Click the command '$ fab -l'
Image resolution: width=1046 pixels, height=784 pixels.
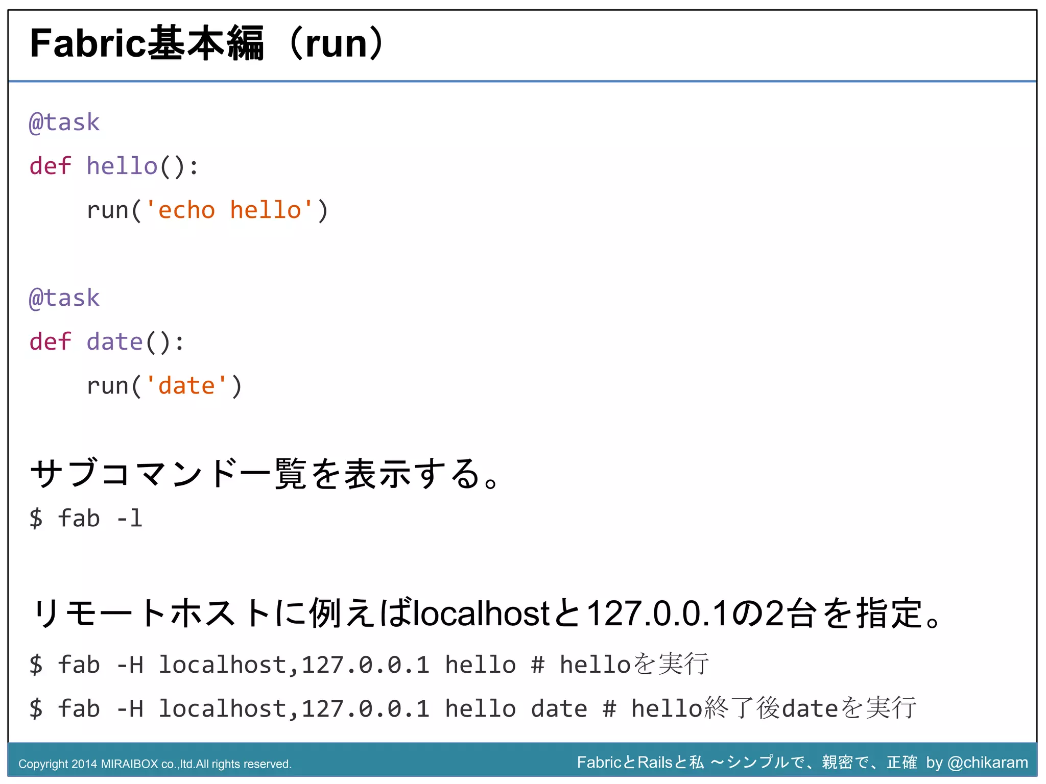(86, 519)
